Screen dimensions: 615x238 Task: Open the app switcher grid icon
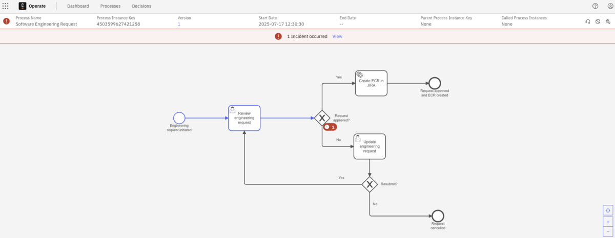(x=6, y=6)
